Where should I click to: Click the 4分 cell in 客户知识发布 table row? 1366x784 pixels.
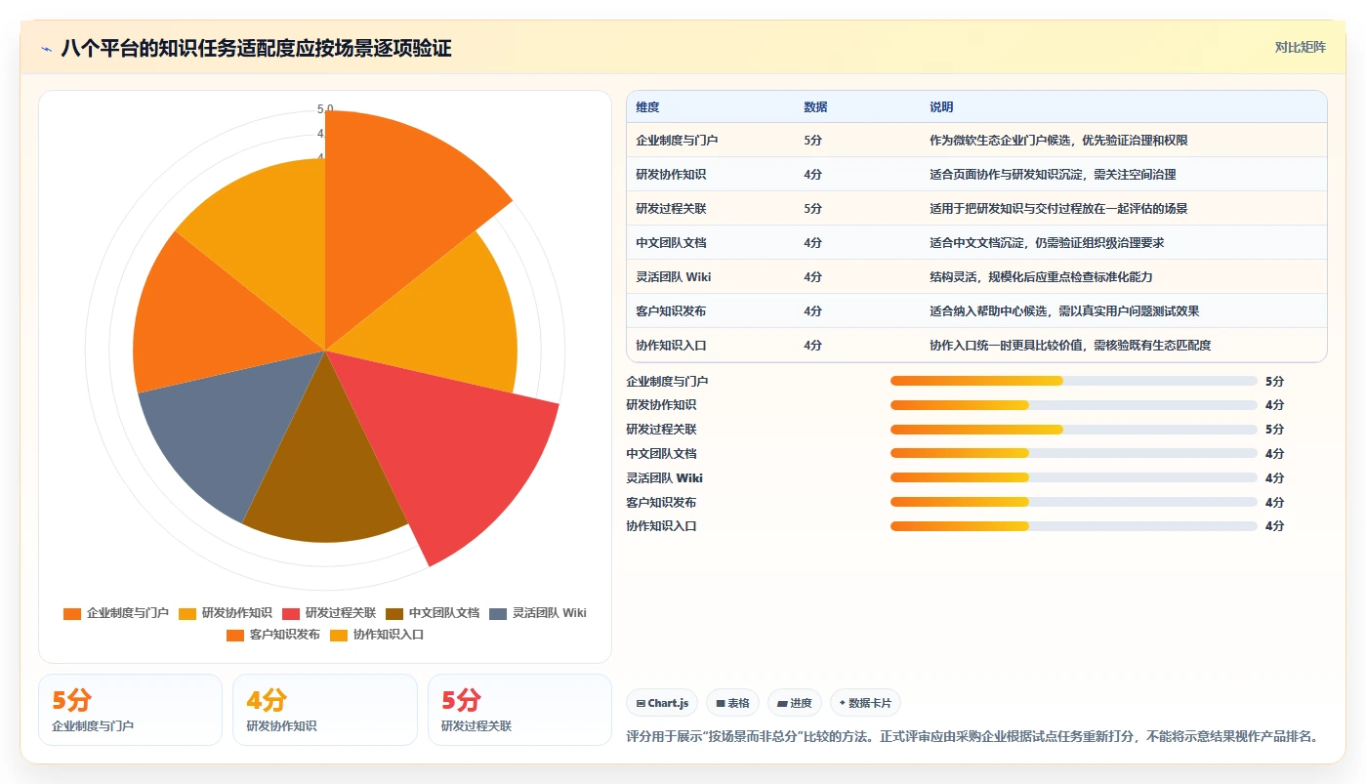click(x=812, y=311)
